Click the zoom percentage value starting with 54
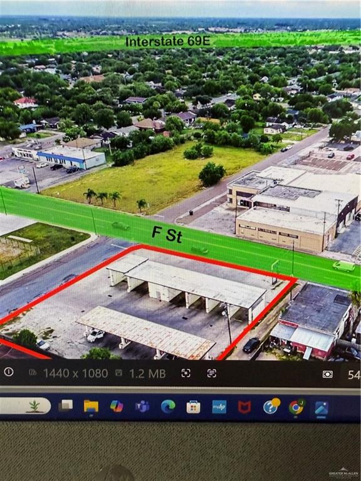 354,375
